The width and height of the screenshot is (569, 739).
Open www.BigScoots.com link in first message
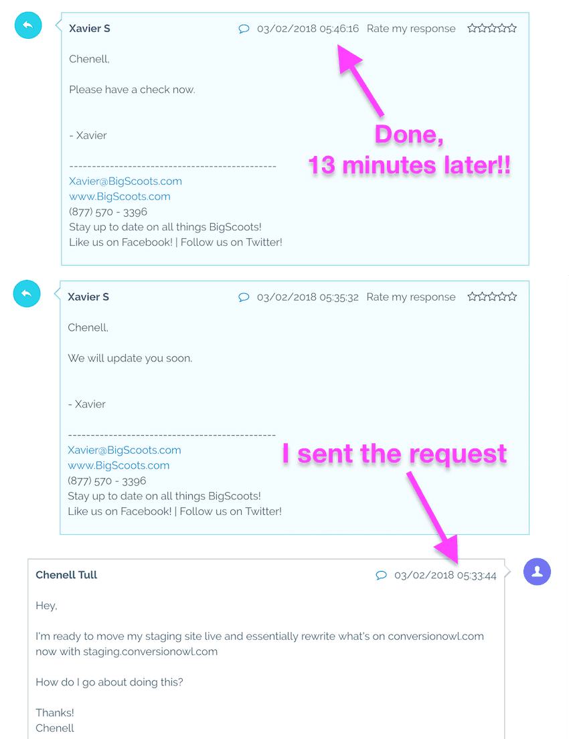[120, 197]
